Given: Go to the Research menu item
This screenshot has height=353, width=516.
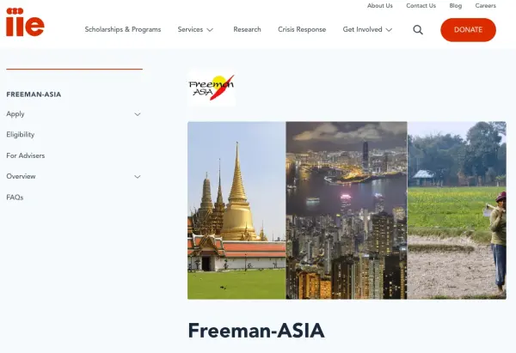Looking at the screenshot, I should pyautogui.click(x=247, y=29).
